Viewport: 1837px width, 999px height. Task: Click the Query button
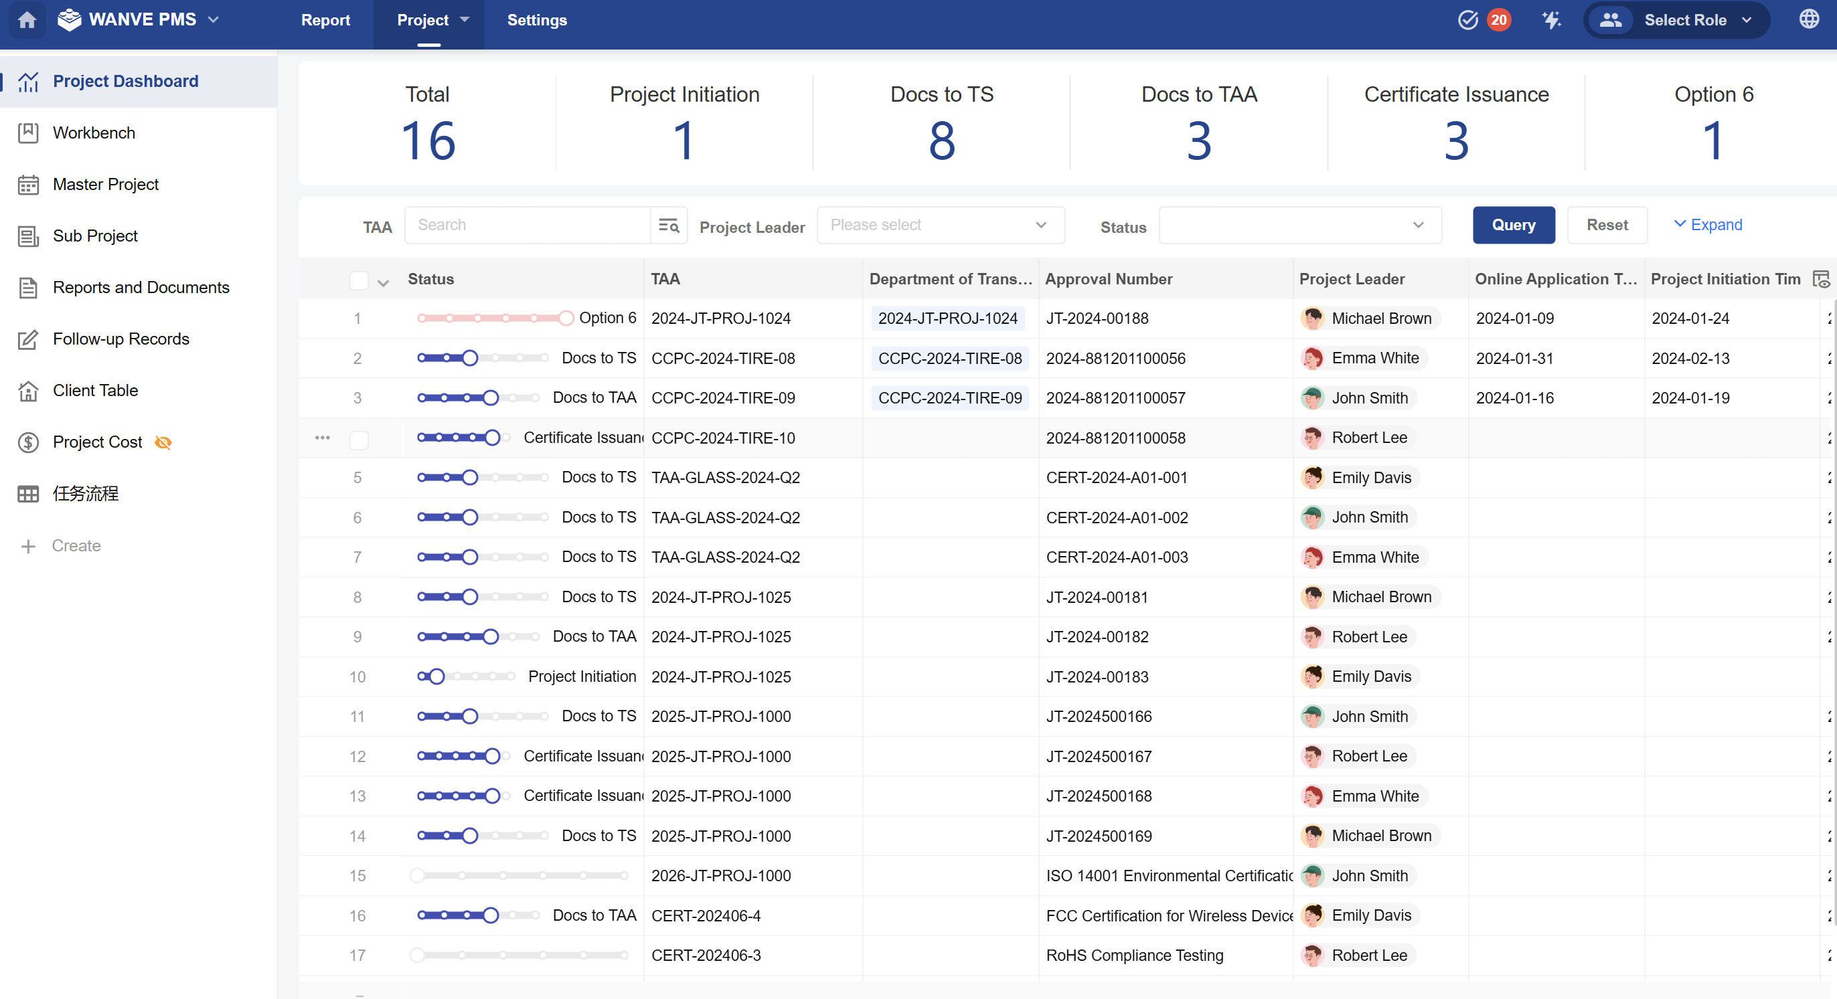[1513, 225]
